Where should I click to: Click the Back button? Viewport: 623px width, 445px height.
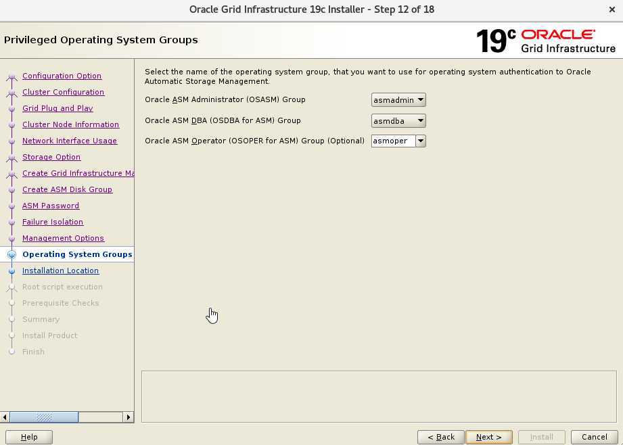(x=440, y=437)
